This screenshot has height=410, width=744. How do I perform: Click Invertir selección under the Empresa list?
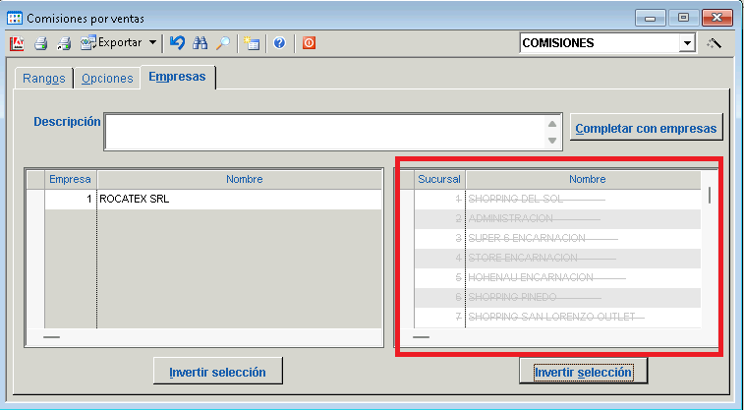(x=218, y=371)
